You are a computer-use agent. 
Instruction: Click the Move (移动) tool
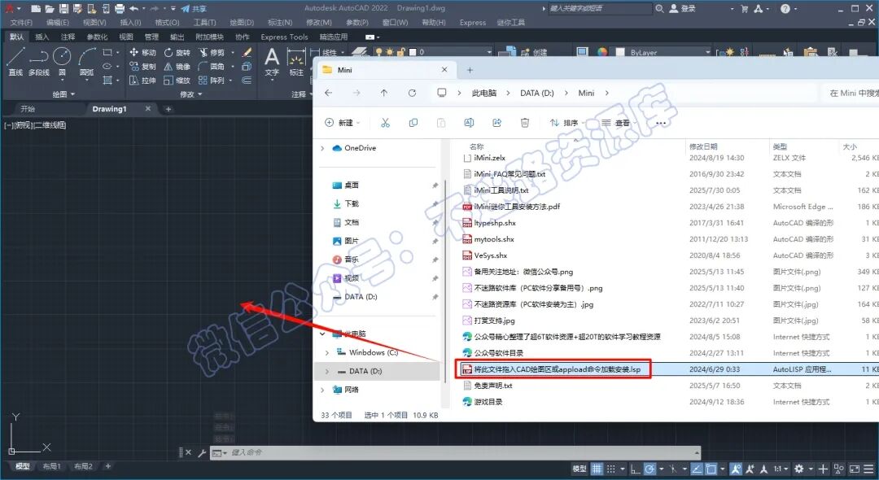[143, 52]
